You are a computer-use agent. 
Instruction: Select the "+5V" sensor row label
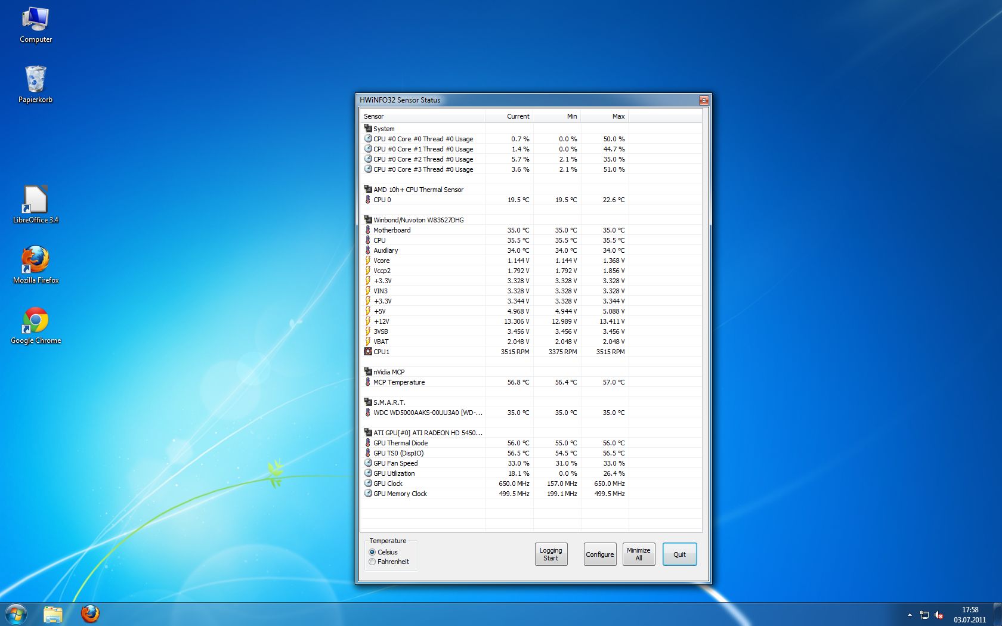tap(380, 311)
